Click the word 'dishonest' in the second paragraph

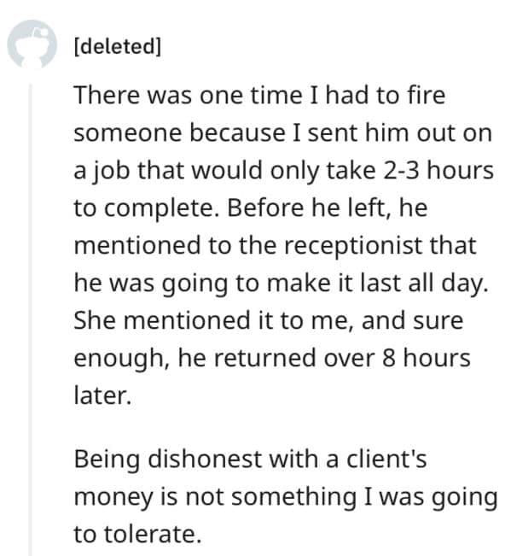pyautogui.click(x=205, y=459)
